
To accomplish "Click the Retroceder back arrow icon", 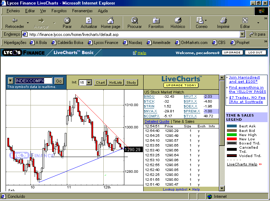I will 15,21.
